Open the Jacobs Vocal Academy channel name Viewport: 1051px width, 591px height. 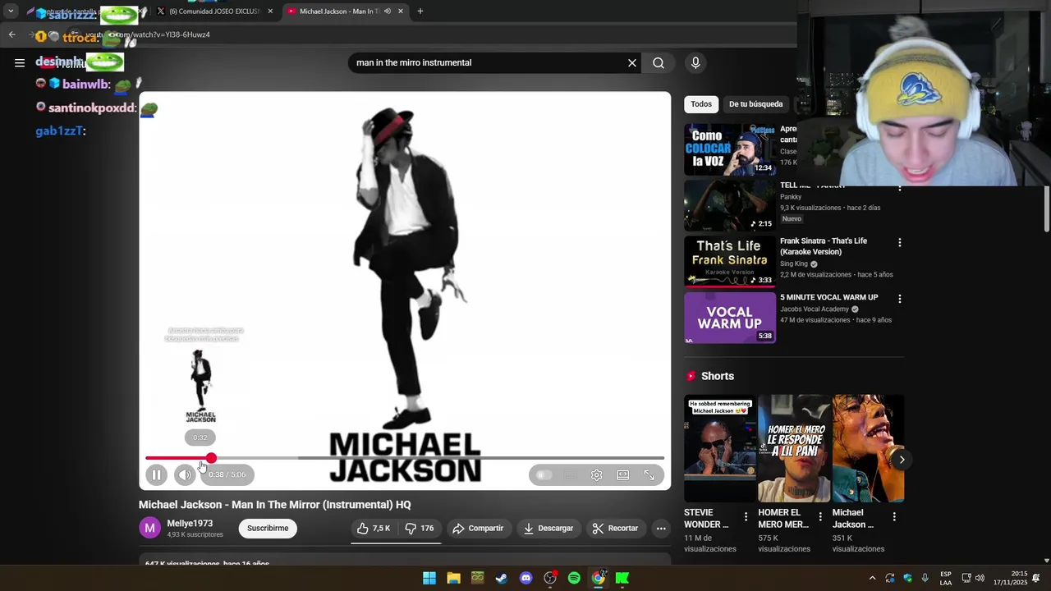coord(815,309)
